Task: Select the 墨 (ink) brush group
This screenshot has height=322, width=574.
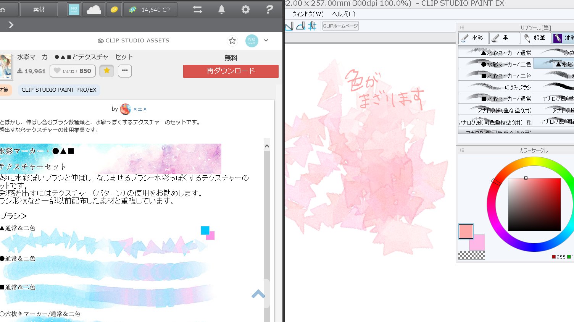Action: [x=504, y=38]
